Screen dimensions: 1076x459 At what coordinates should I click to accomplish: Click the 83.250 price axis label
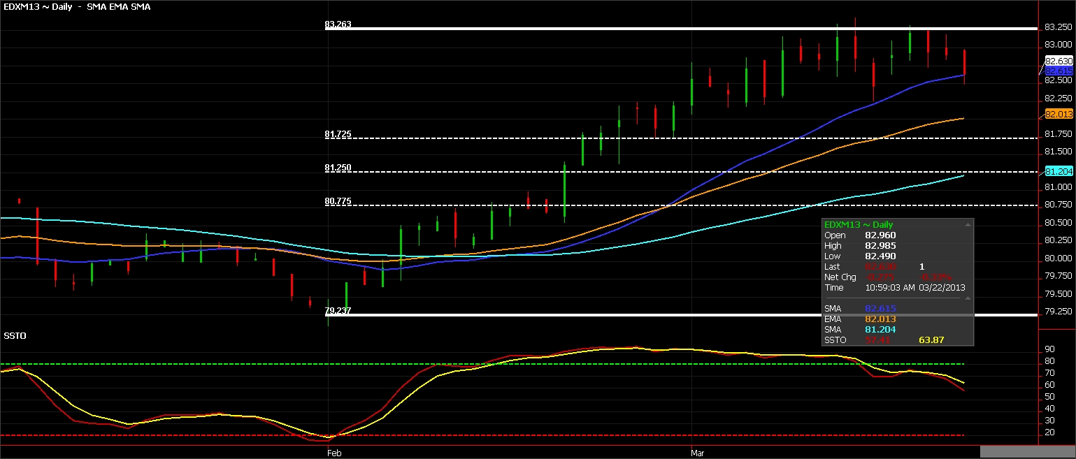click(1059, 27)
